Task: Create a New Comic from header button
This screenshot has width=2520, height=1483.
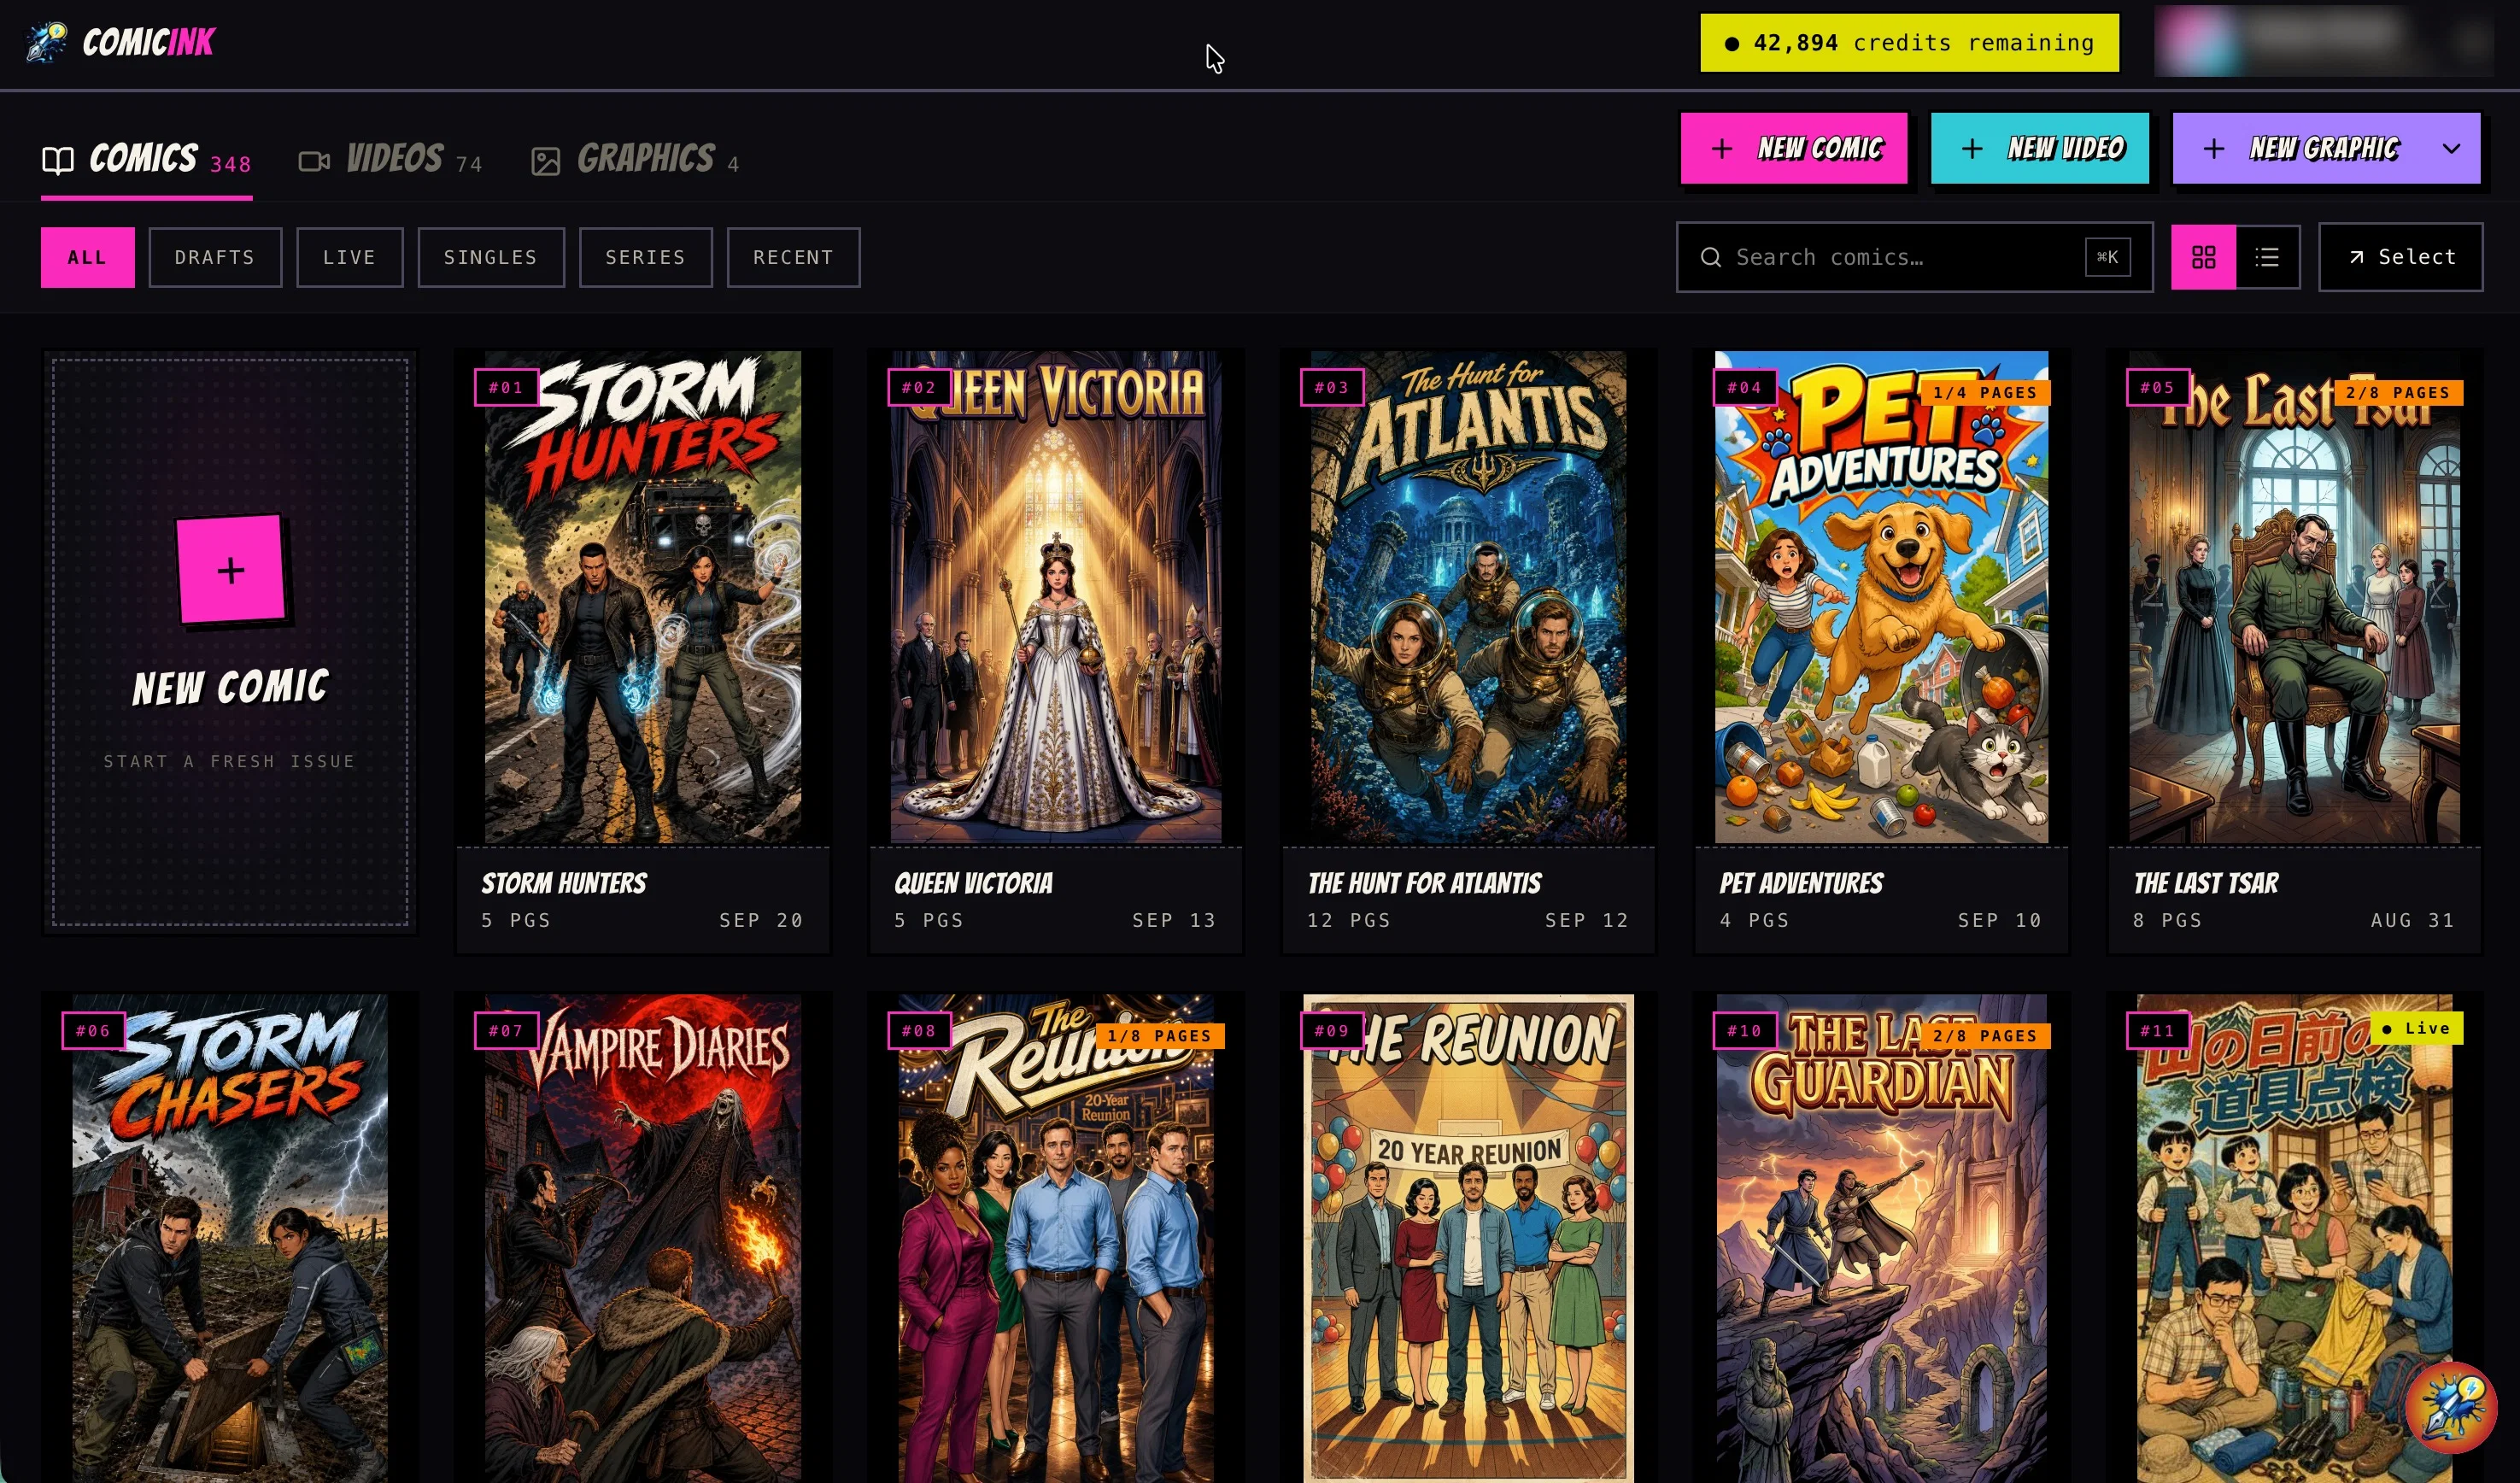Action: [1793, 148]
